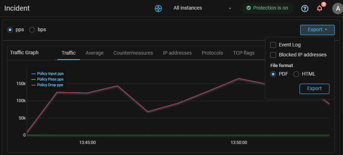Enable the Event Log checkbox
This screenshot has height=155, width=343.
coord(273,45)
